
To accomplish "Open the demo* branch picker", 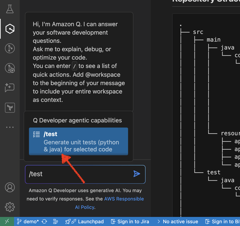I will (28, 221).
